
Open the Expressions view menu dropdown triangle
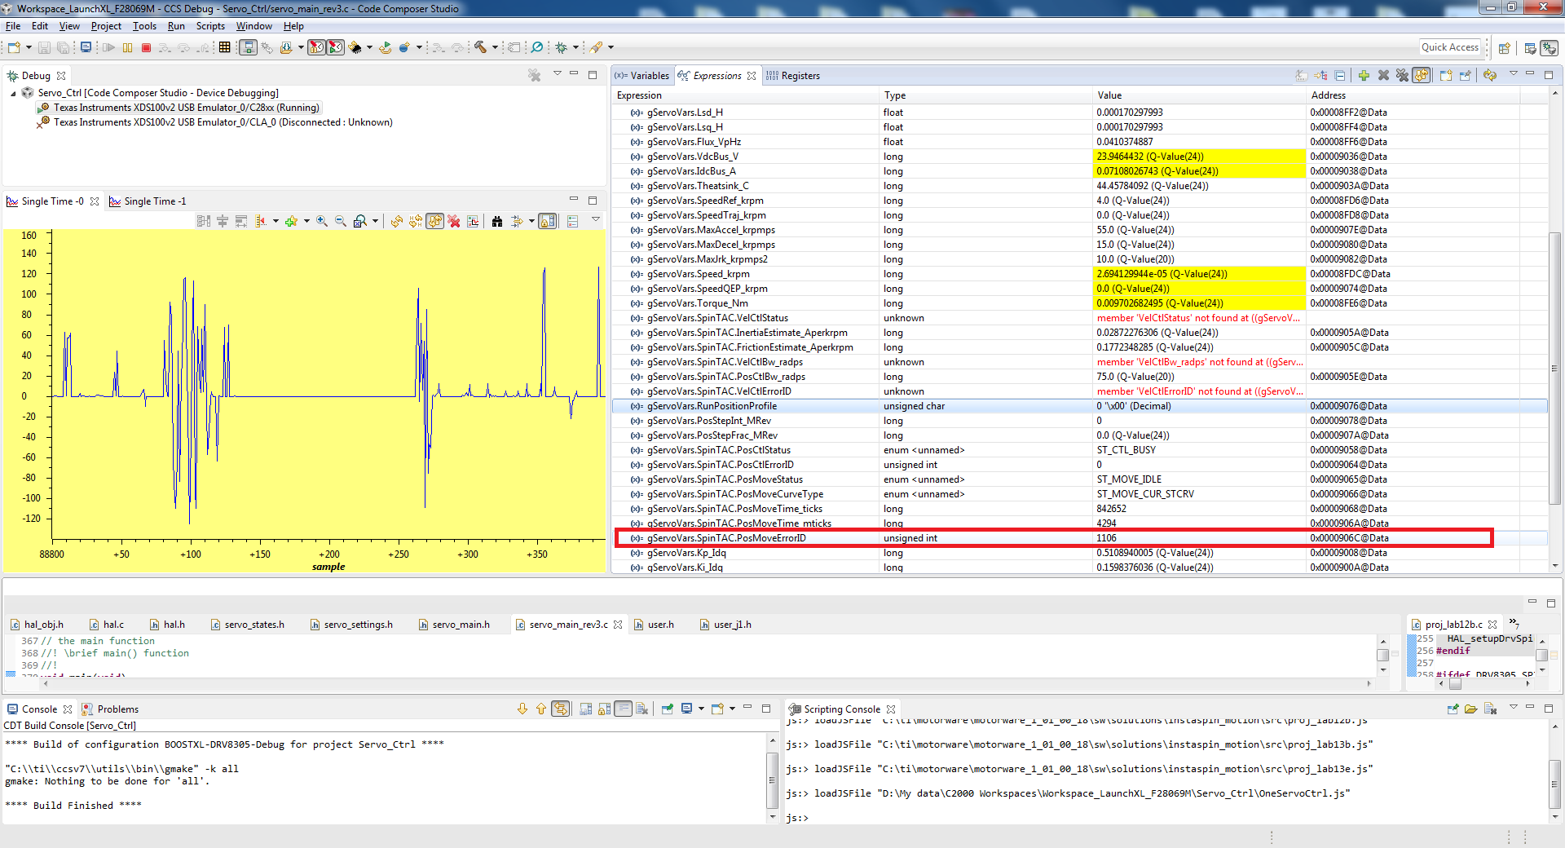(x=1514, y=74)
